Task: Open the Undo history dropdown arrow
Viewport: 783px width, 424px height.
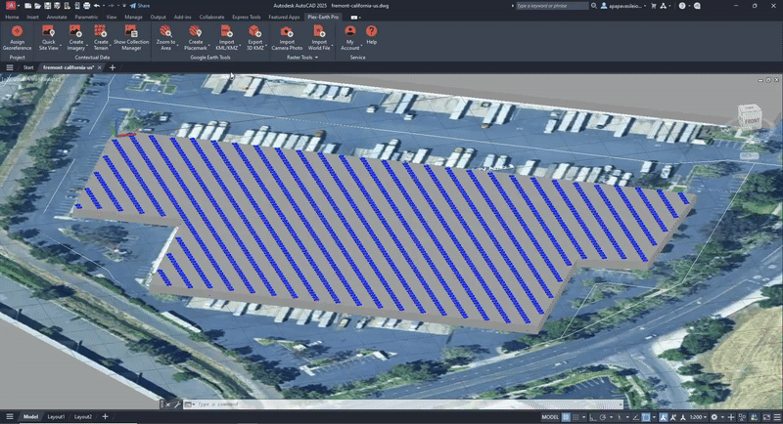Action: (x=104, y=6)
